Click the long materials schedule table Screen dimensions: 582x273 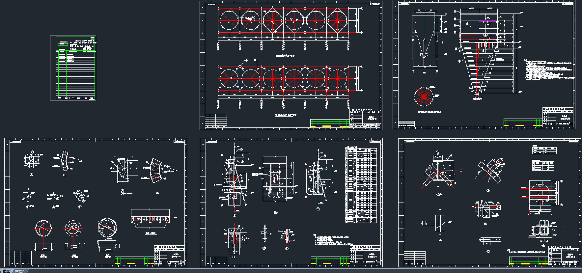(361, 185)
